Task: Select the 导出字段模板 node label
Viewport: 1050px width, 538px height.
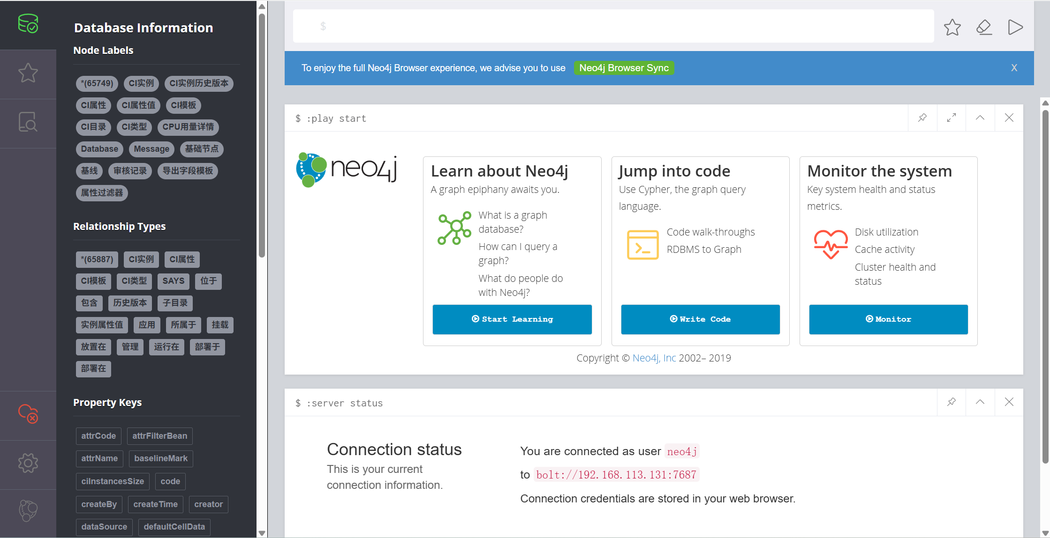Action: (x=188, y=171)
